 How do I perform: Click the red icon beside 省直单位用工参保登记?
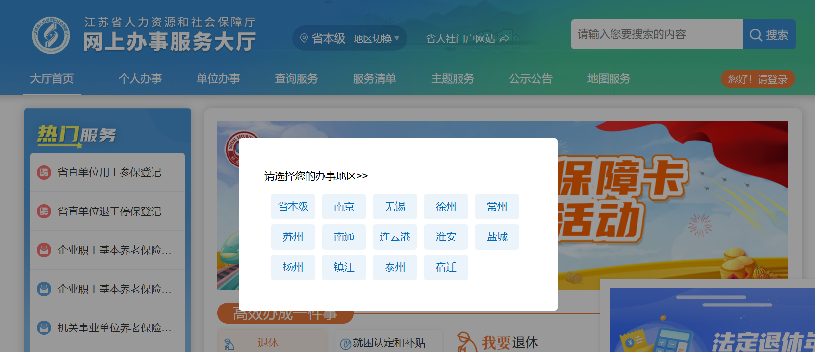tap(44, 172)
